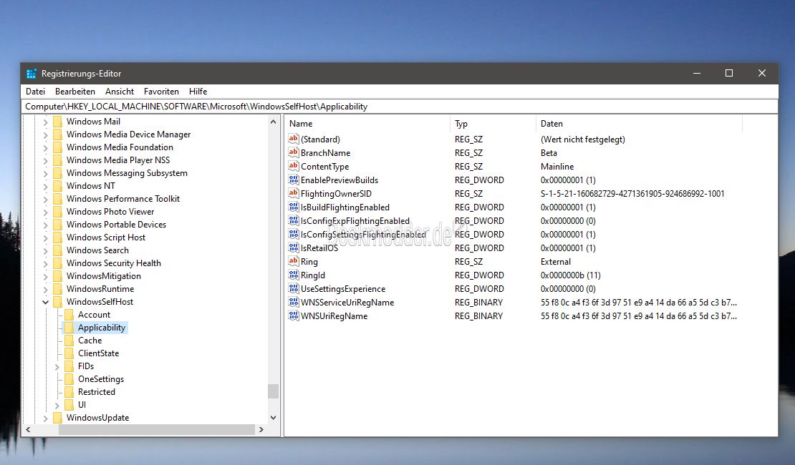795x465 pixels.
Task: Open the Bearbeiten menu
Action: 75,91
